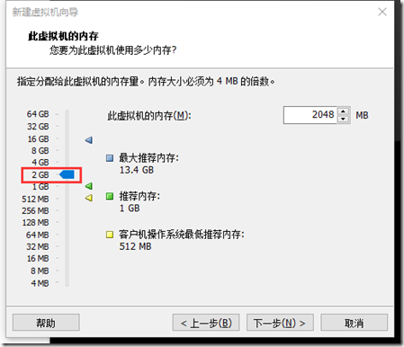Click the yellow minimum recommended memory marker
This screenshot has height=347, width=404.
tap(89, 198)
